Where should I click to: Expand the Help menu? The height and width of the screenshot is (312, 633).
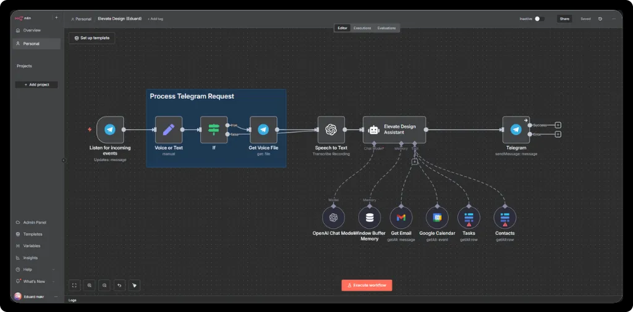coord(35,269)
